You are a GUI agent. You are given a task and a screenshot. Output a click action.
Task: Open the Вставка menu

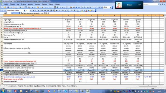point(23,4)
